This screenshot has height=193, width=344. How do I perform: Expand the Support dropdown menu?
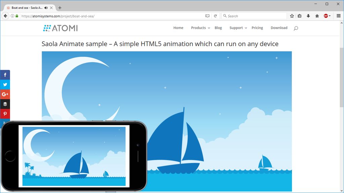(236, 28)
